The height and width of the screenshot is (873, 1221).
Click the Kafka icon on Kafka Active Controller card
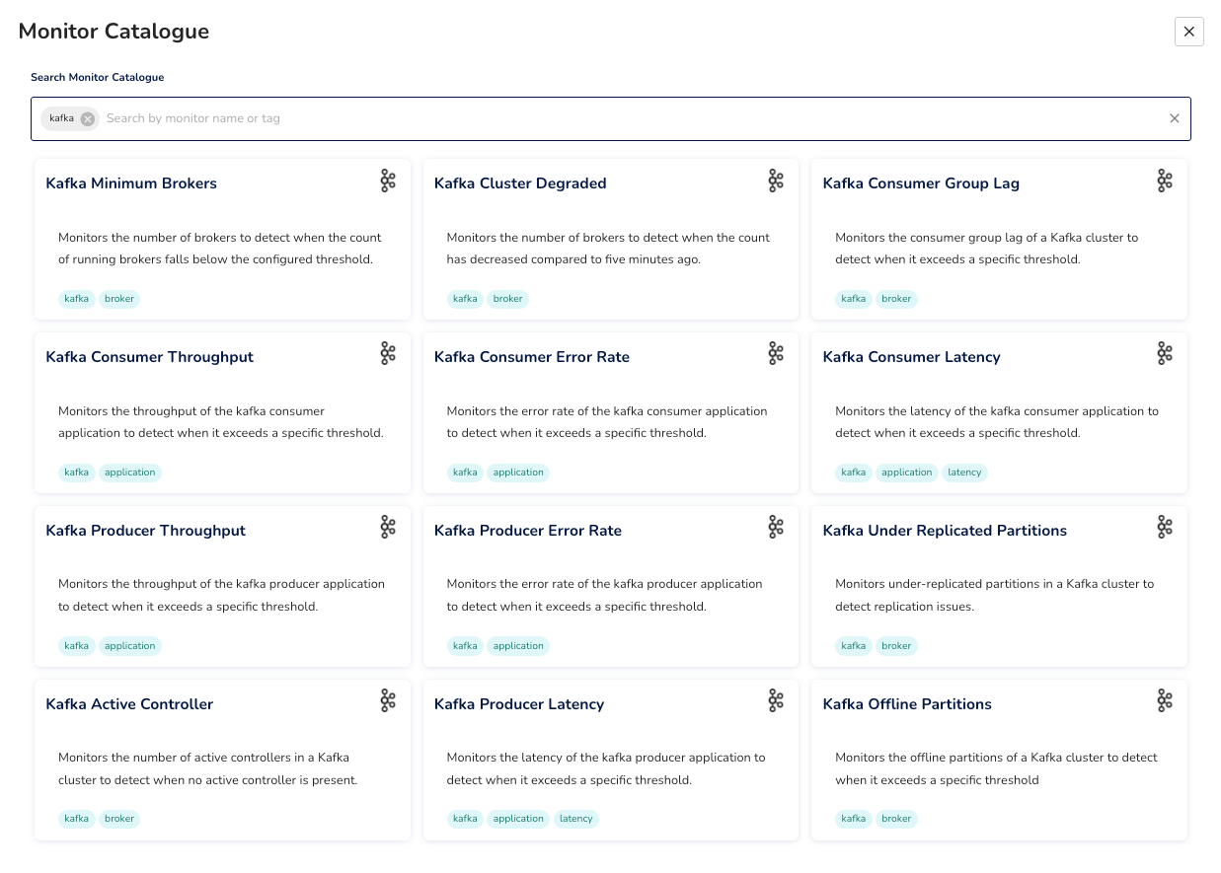(388, 701)
